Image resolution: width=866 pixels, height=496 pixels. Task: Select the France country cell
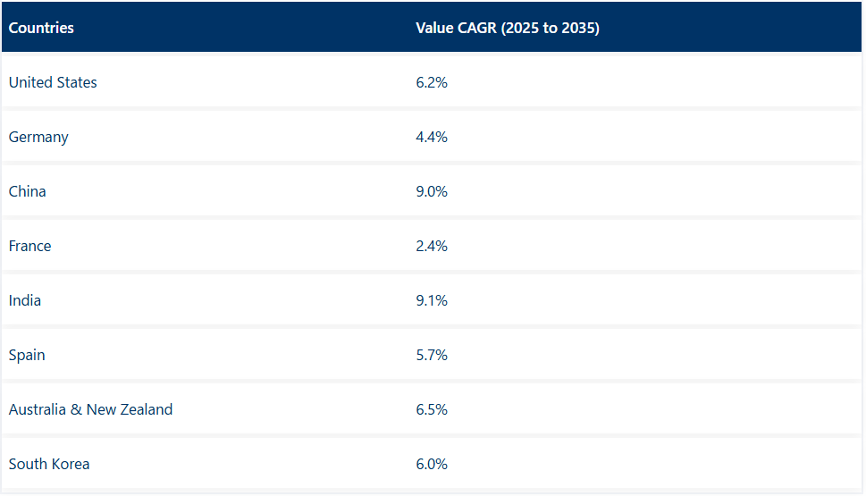pos(30,246)
